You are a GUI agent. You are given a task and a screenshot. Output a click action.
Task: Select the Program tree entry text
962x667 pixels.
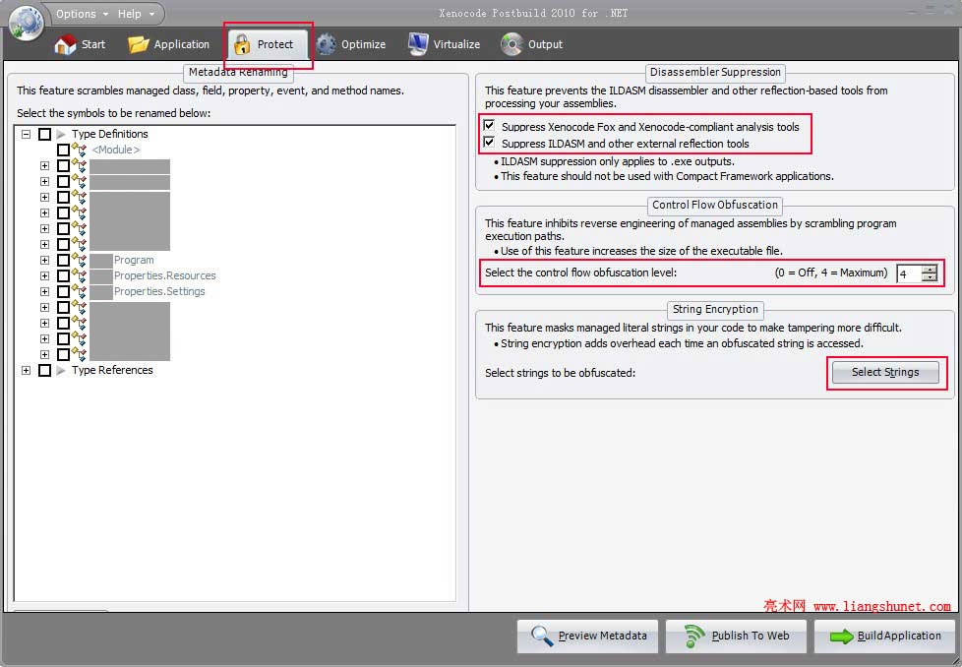click(134, 260)
